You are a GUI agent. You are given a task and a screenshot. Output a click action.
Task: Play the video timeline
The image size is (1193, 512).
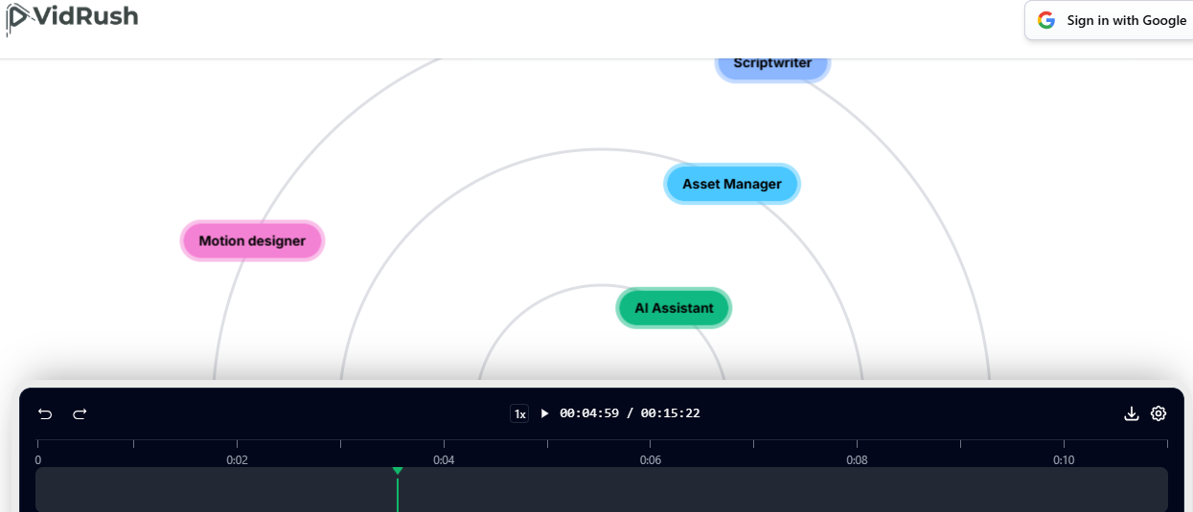[x=544, y=413]
